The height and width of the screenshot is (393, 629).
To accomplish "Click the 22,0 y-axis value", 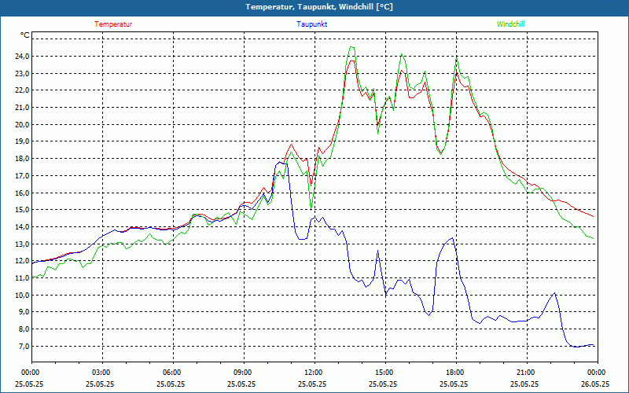I will 23,90.
